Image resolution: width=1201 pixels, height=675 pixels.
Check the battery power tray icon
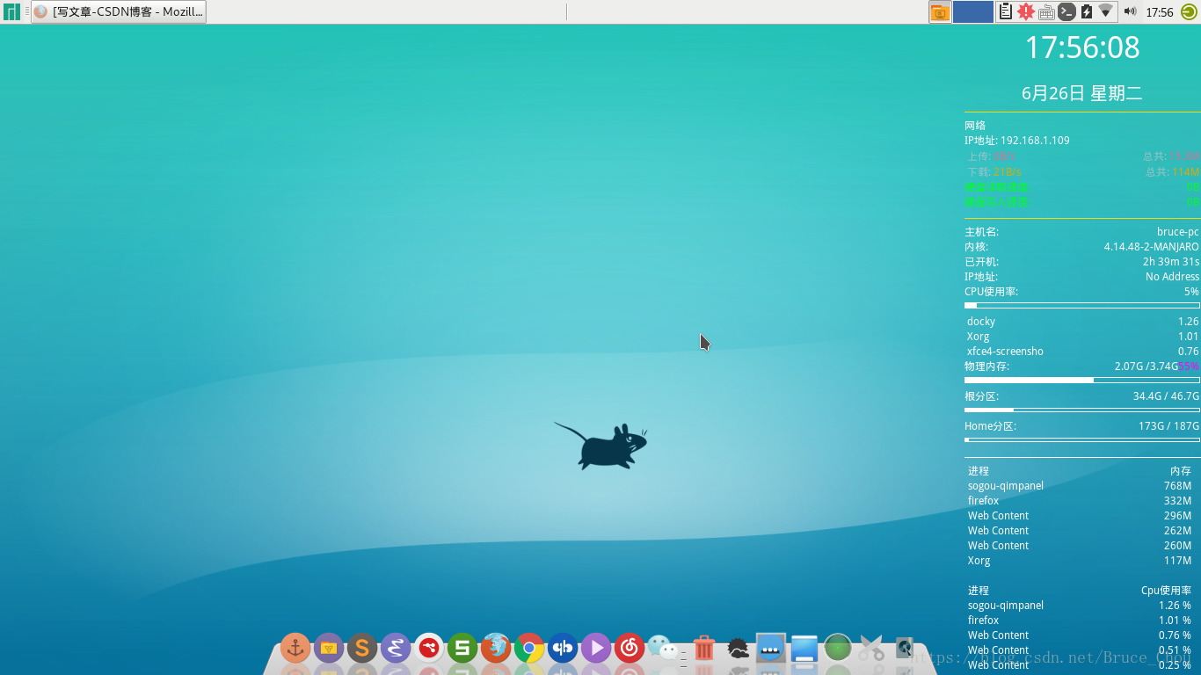pyautogui.click(x=1086, y=12)
